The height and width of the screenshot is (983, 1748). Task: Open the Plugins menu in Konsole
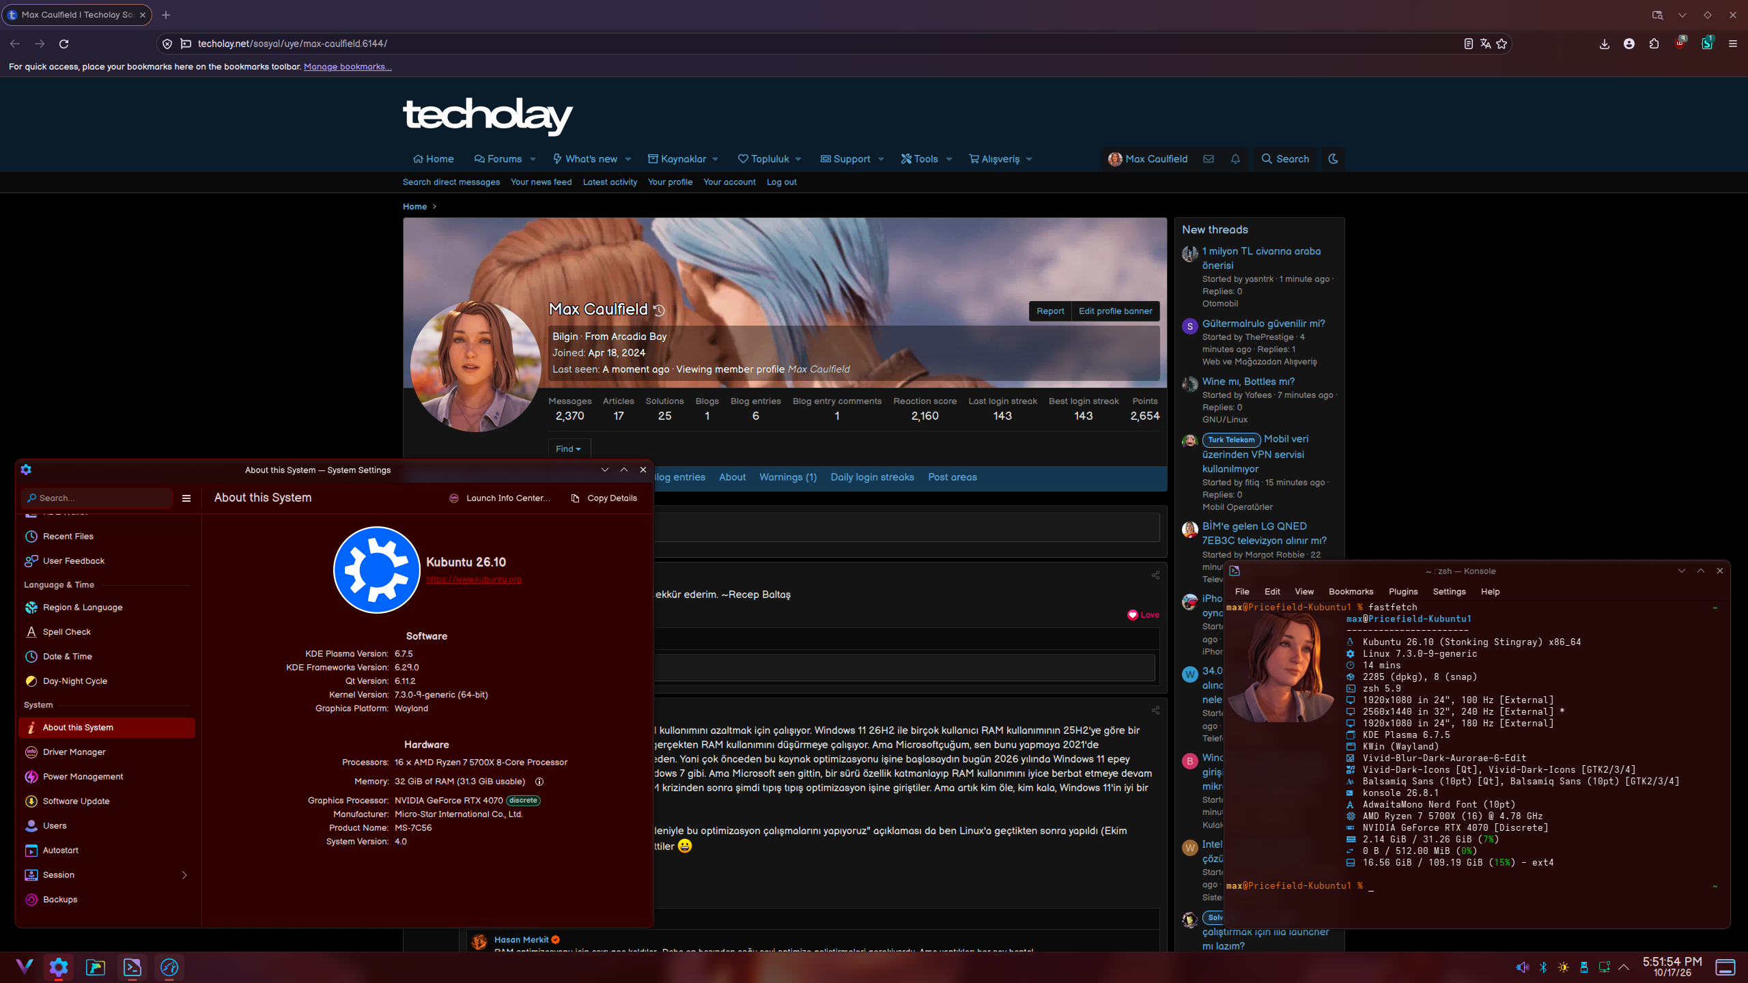coord(1402,592)
